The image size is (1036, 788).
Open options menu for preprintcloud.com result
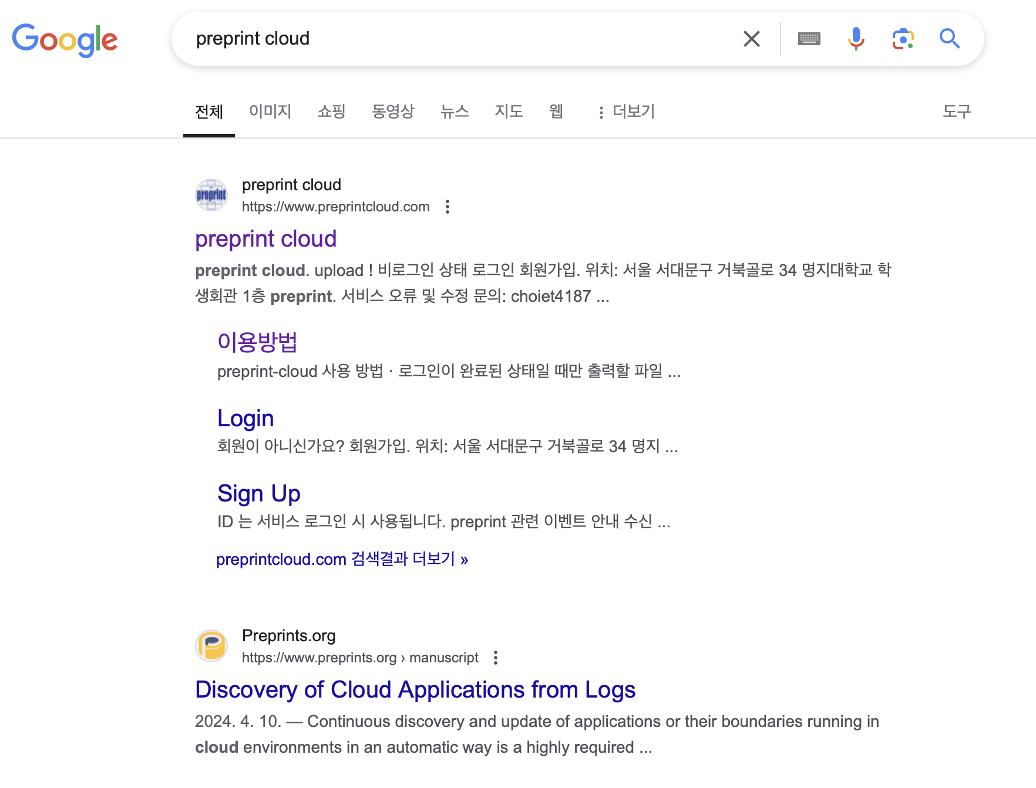pos(448,207)
